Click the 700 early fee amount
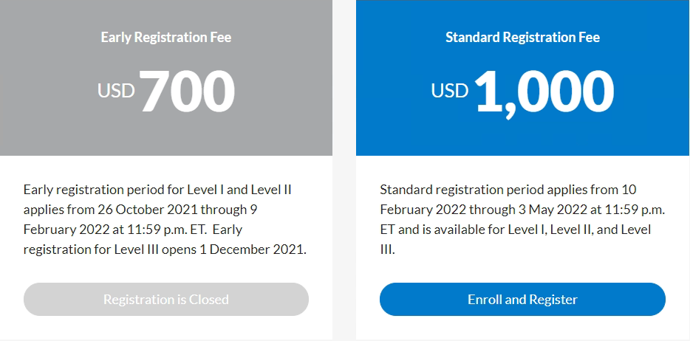This screenshot has height=341, width=690. click(187, 92)
